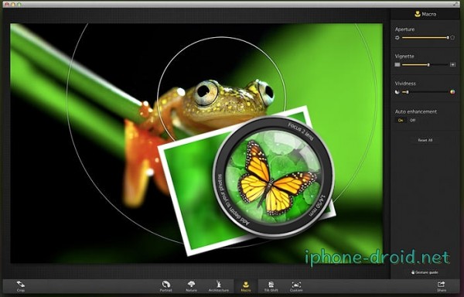The height and width of the screenshot is (297, 464).
Task: Click the full-color vividness icon
Action: pyautogui.click(x=452, y=92)
